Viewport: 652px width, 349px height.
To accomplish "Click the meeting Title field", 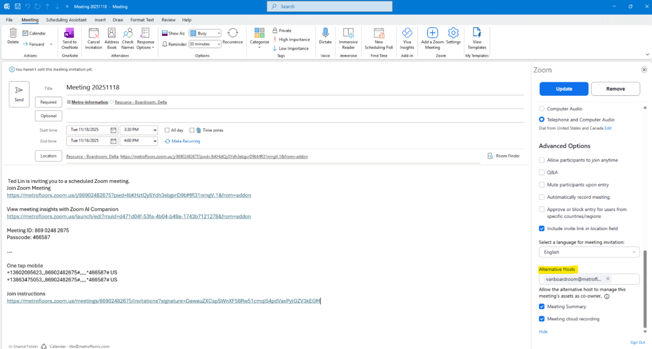I will (294, 87).
